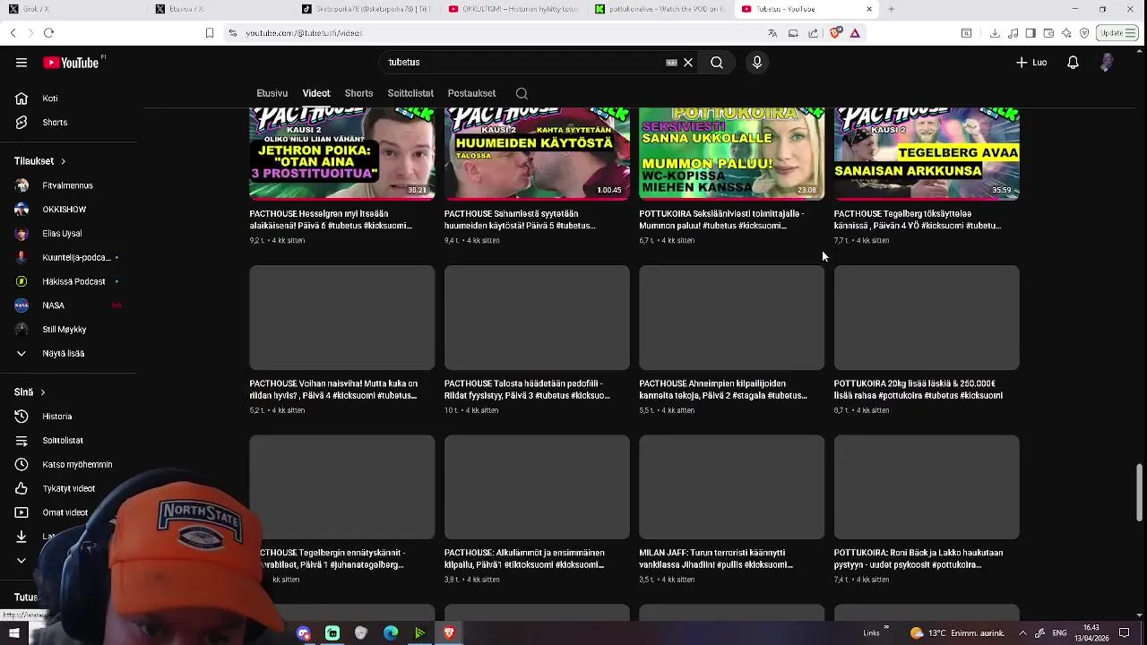Go back with browser back arrow
1147x645 pixels.
click(13, 33)
